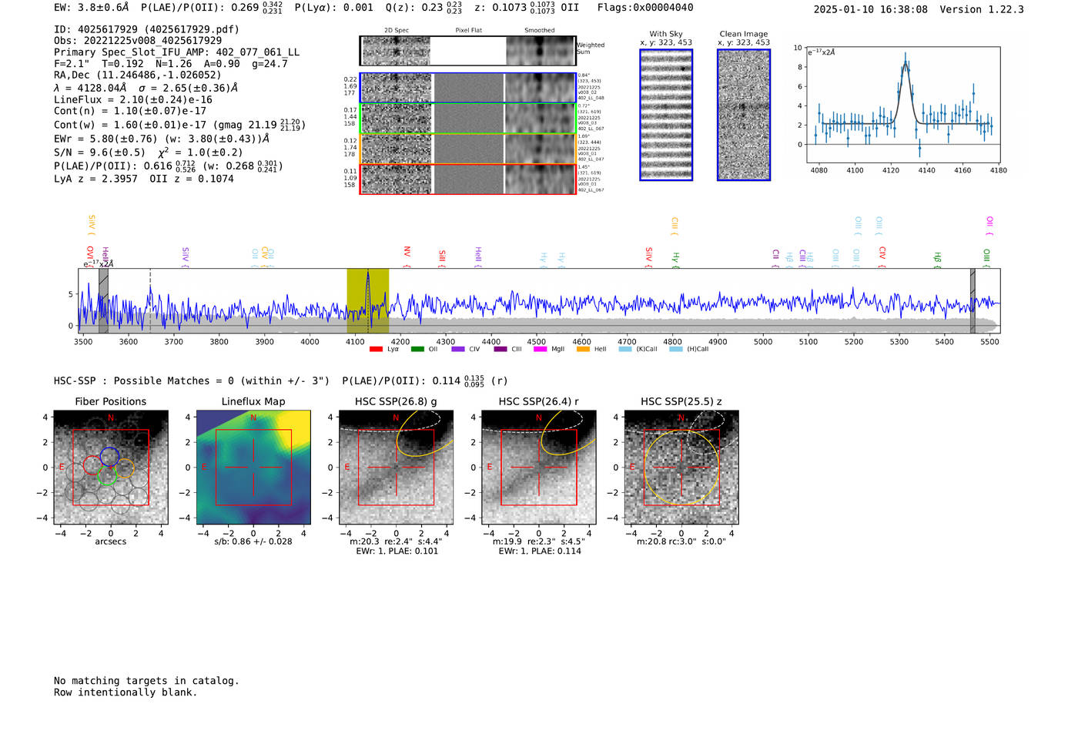The image size is (1078, 734).
Task: Click the (H)CaII legend swatch
Action: tap(676, 349)
